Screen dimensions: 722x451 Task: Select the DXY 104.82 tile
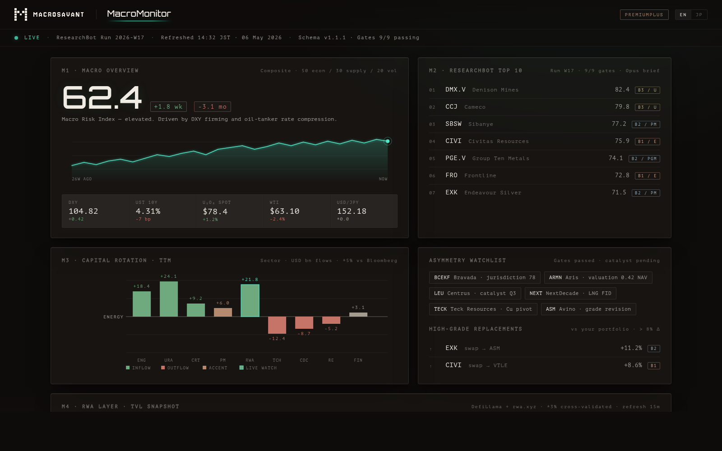(x=95, y=211)
